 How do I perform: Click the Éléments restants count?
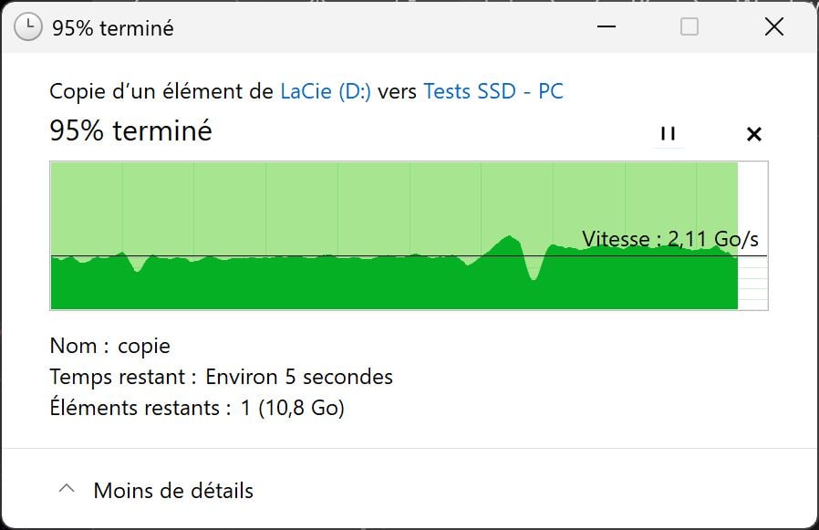(x=197, y=408)
